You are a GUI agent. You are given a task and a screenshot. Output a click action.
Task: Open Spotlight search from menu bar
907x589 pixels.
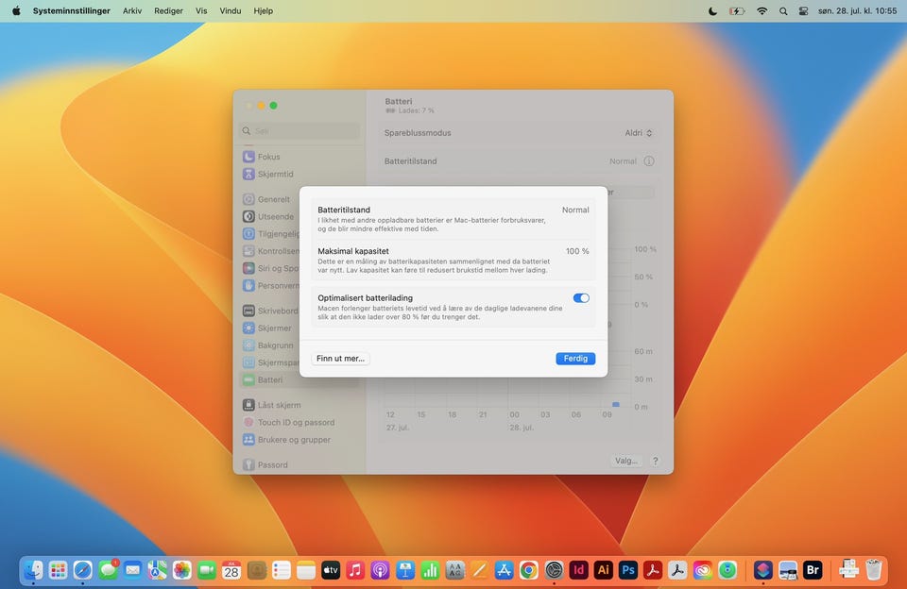click(783, 11)
